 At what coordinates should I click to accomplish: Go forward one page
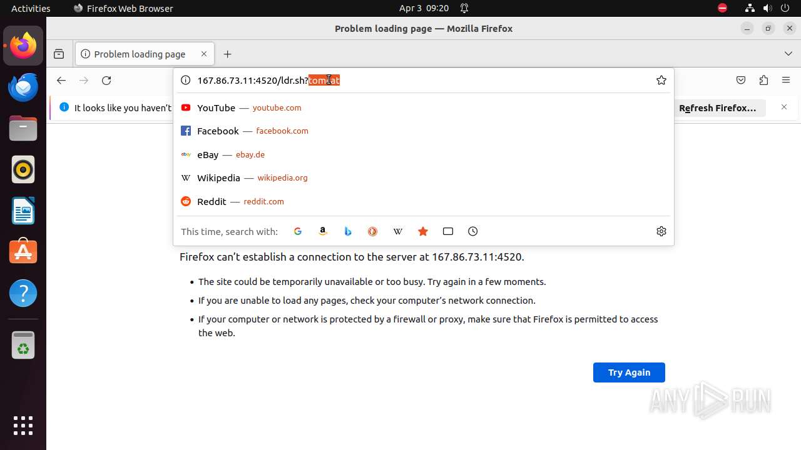84,80
